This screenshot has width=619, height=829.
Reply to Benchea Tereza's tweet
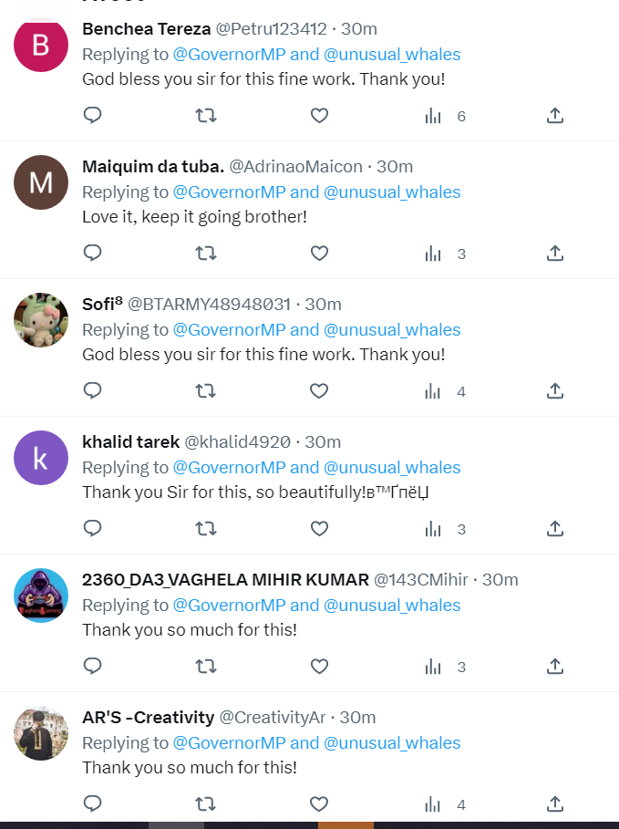pyautogui.click(x=92, y=116)
